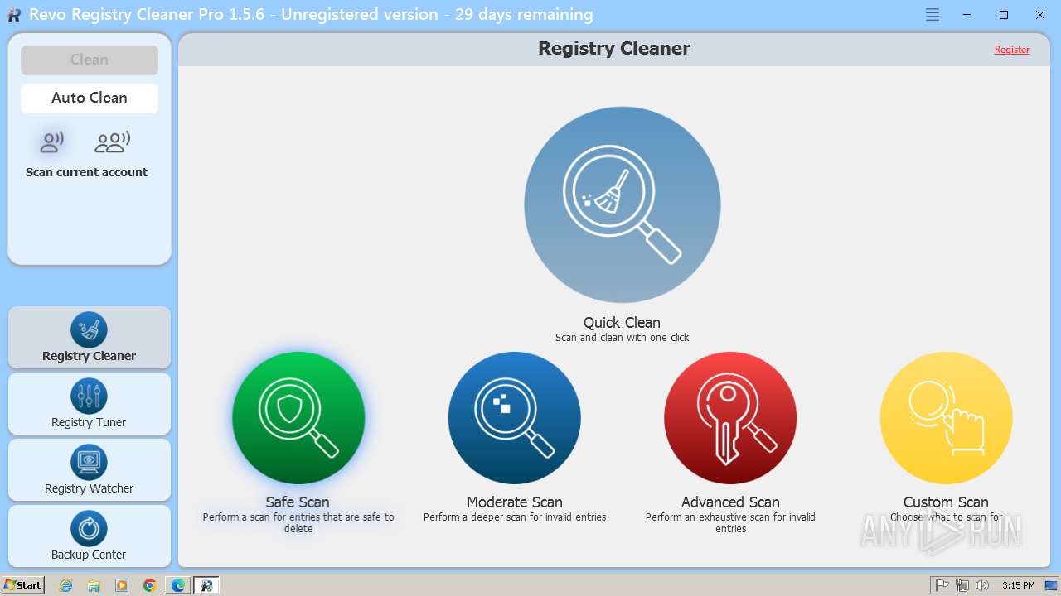Open the Windows Start button

point(23,585)
